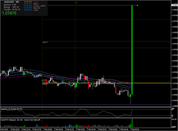The width and height of the screenshot is (178, 131).
Task: Select the Stoch(13,3,3) indicator label
Action: pos(12,109)
